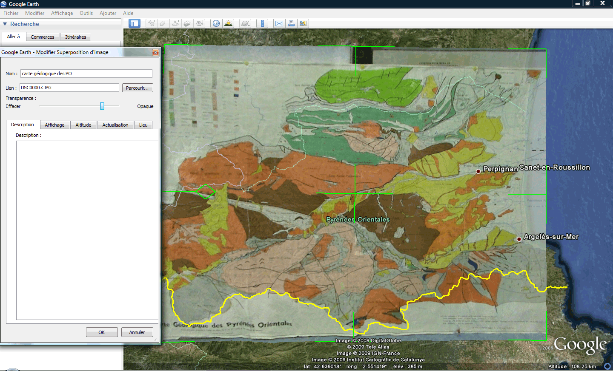This screenshot has width=613, height=371.
Task: Open the Outils menu
Action: point(86,13)
